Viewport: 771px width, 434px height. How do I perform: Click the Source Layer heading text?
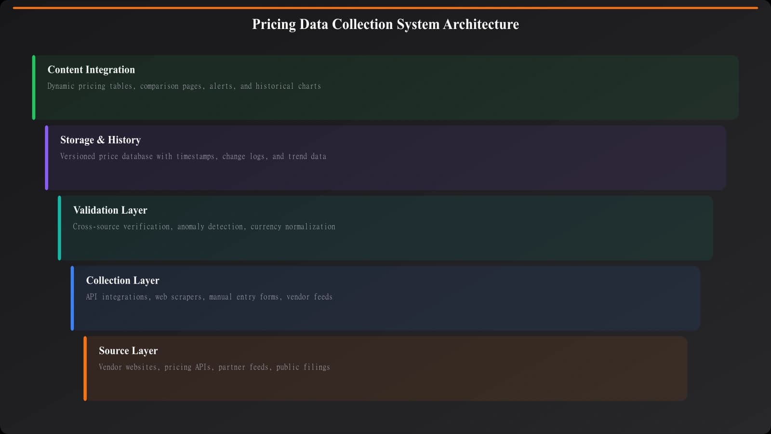128,351
